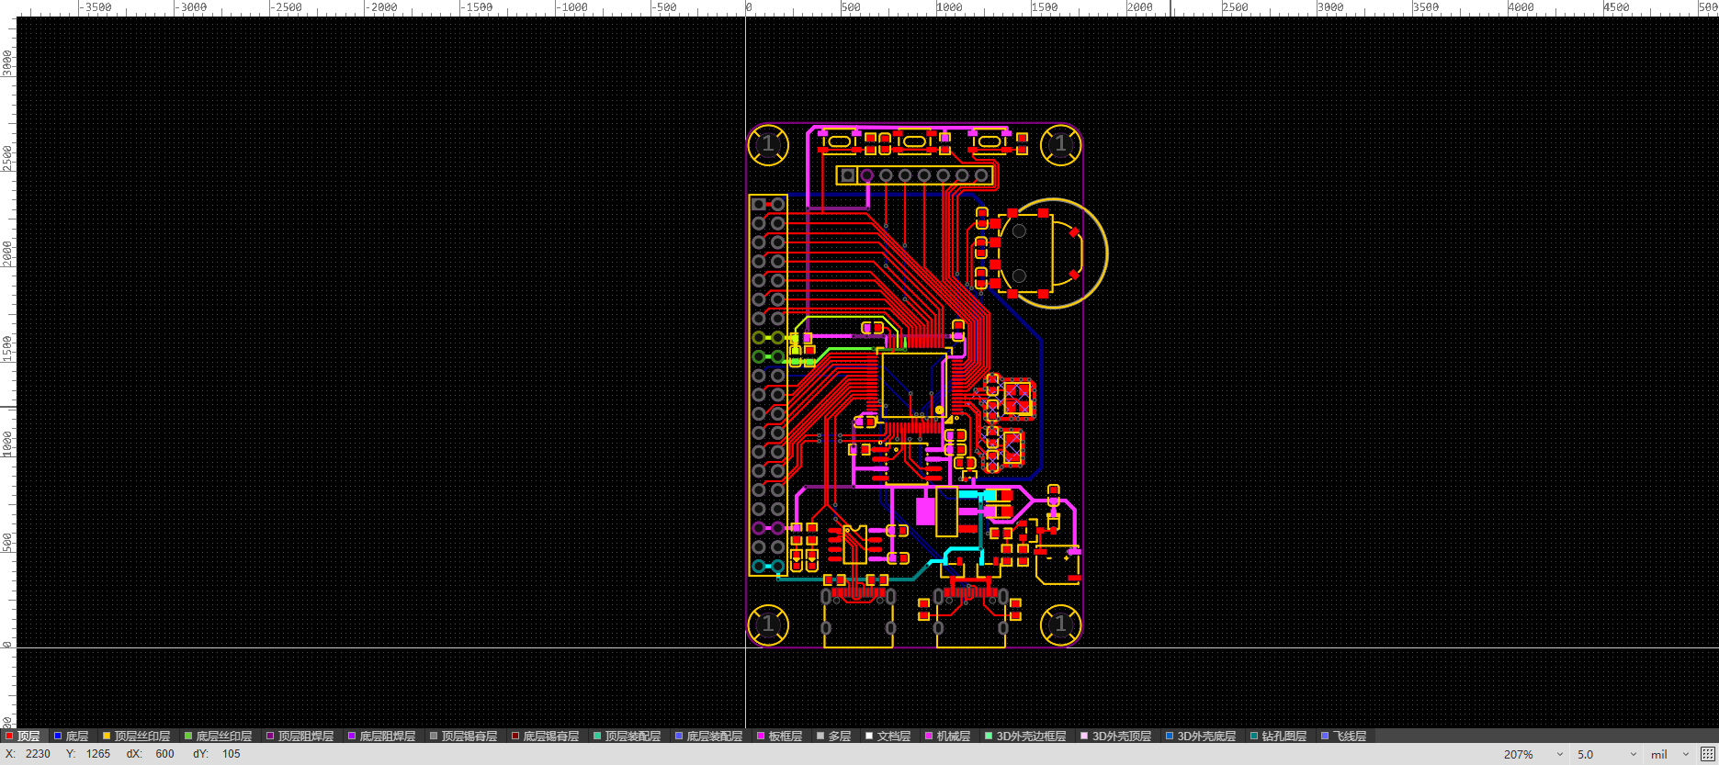Select the 顶层 top layer tab
The image size is (1719, 765).
pos(23,736)
